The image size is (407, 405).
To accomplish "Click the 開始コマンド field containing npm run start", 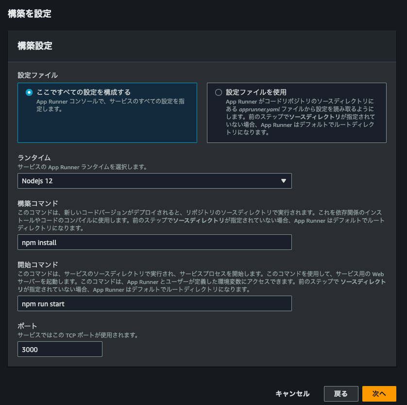I will (154, 303).
